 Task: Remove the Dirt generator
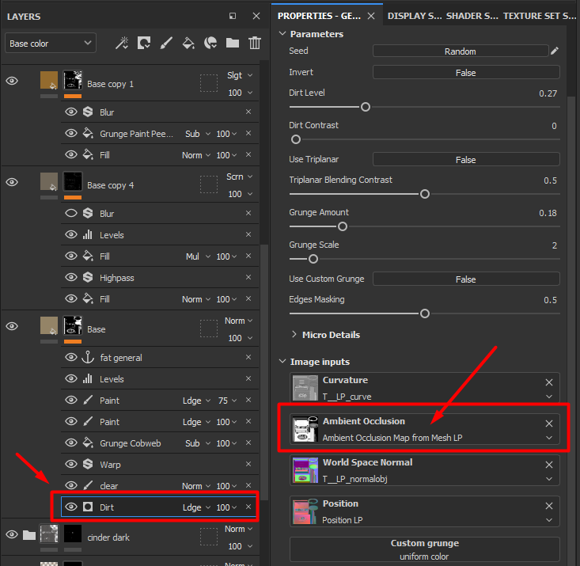[248, 507]
